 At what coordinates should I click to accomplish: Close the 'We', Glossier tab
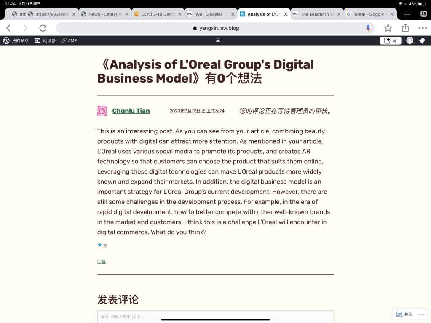point(232,14)
